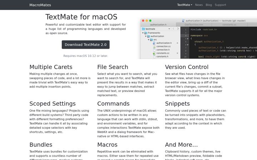
Task: Click 'Requires macOS 10.12 or later' text
Action: [86, 56]
